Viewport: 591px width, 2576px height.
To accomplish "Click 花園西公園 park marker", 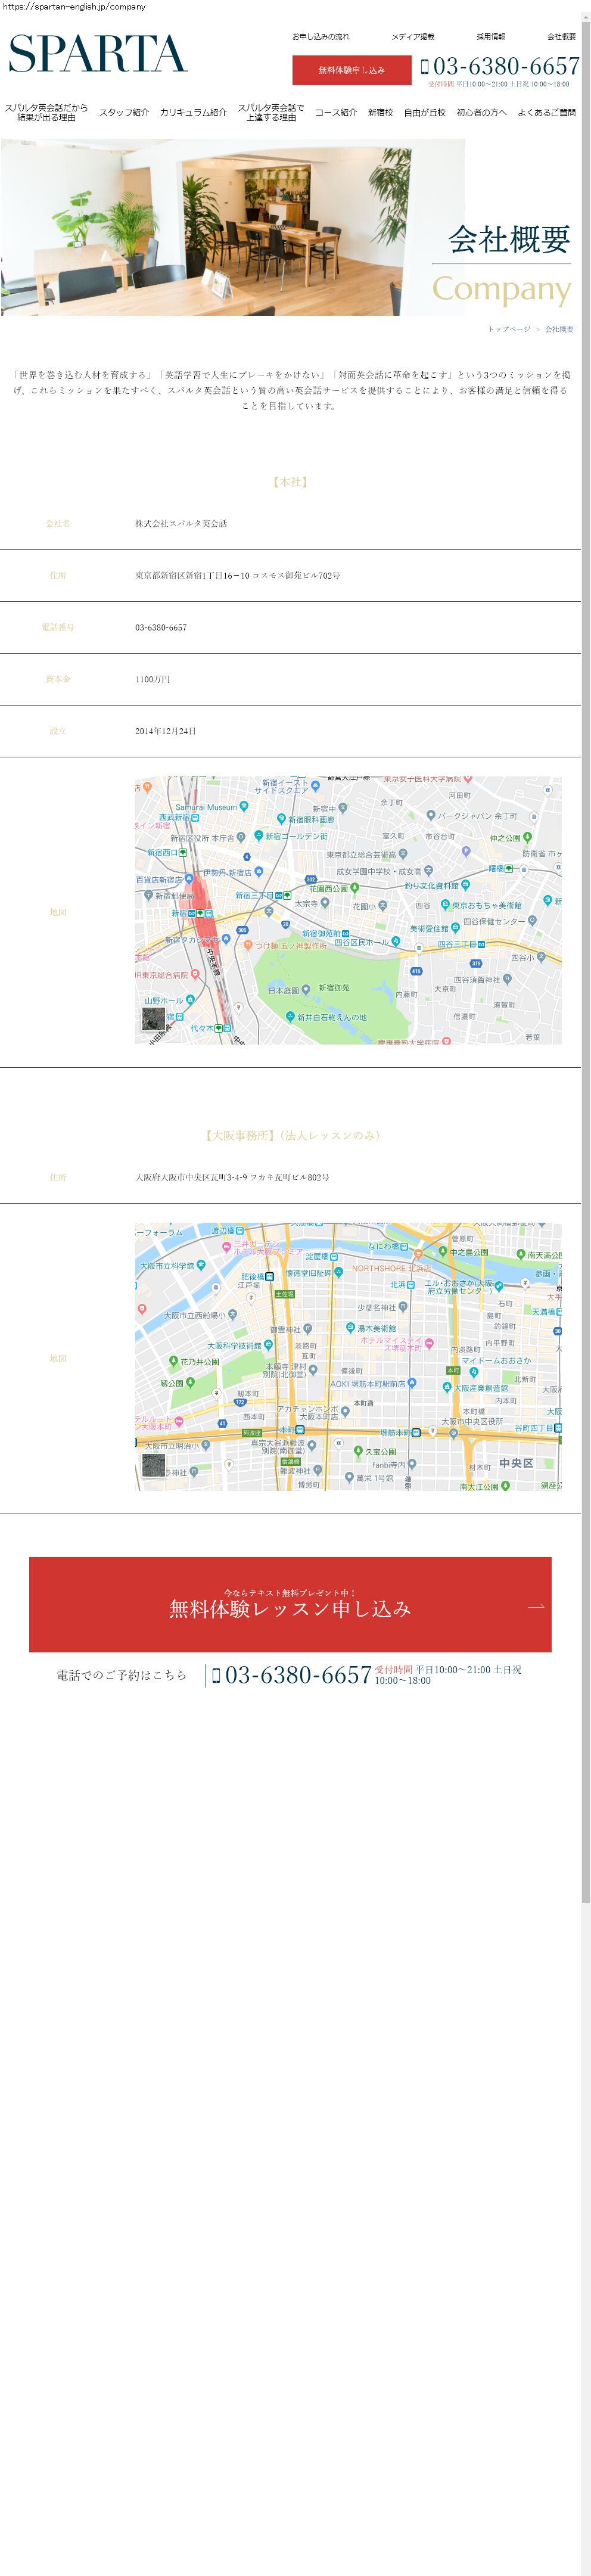I will 355,888.
